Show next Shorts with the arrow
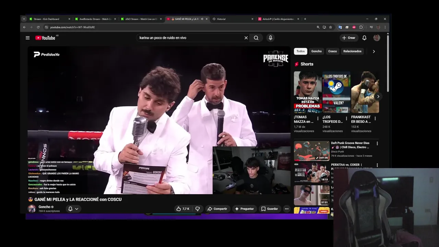439x247 pixels. tap(378, 96)
